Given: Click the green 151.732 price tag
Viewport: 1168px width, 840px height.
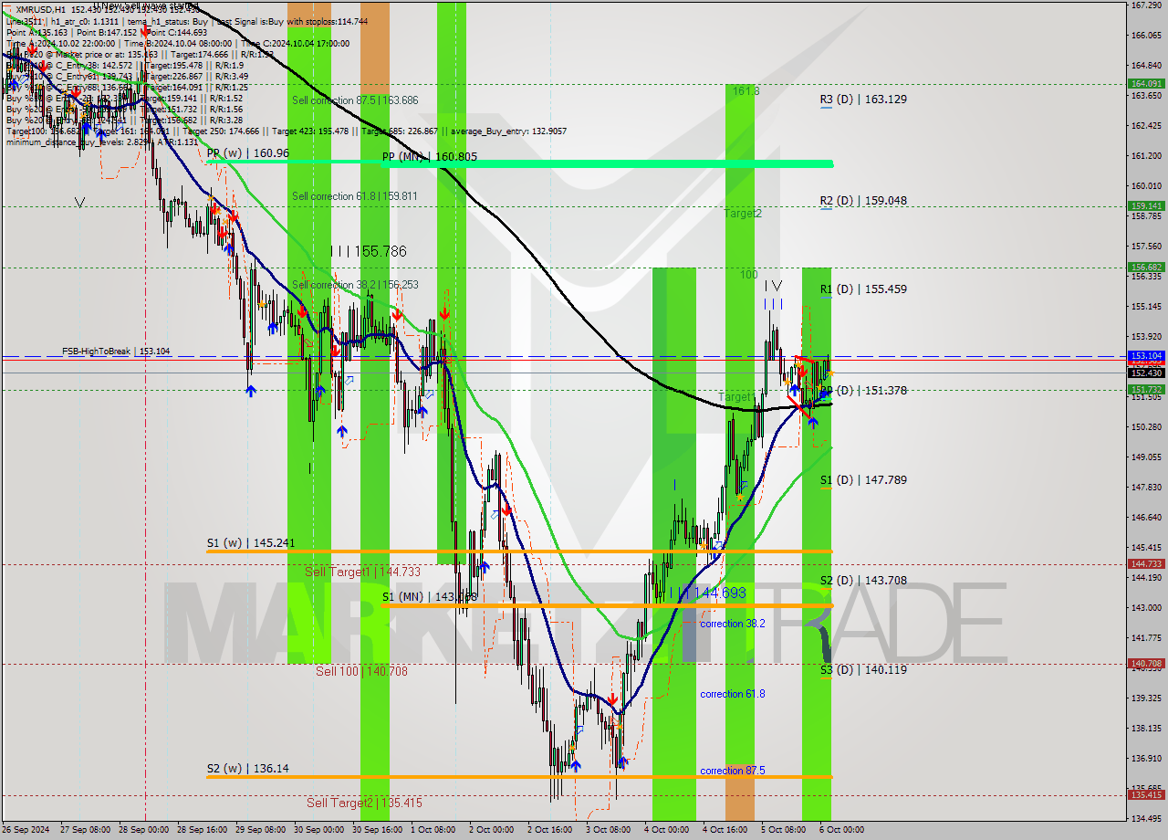Looking at the screenshot, I should [1146, 389].
